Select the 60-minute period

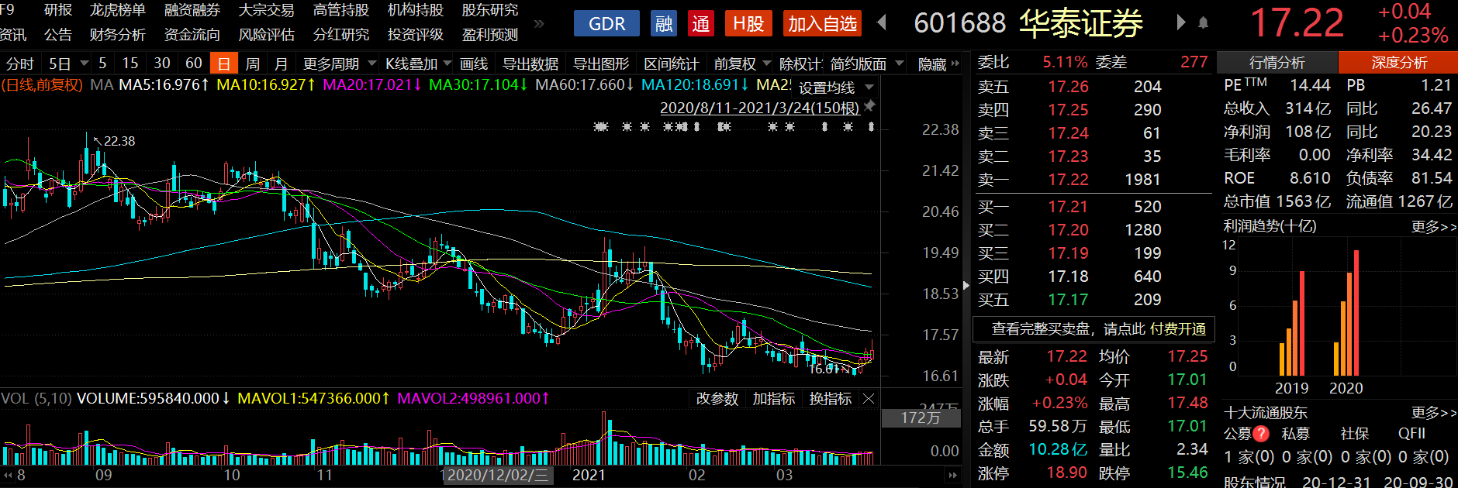pyautogui.click(x=194, y=64)
